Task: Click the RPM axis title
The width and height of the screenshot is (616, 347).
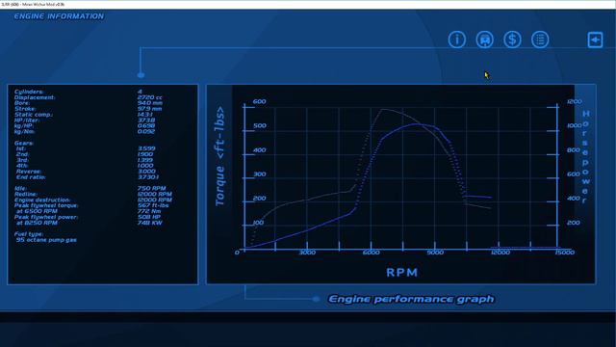Action: point(402,272)
